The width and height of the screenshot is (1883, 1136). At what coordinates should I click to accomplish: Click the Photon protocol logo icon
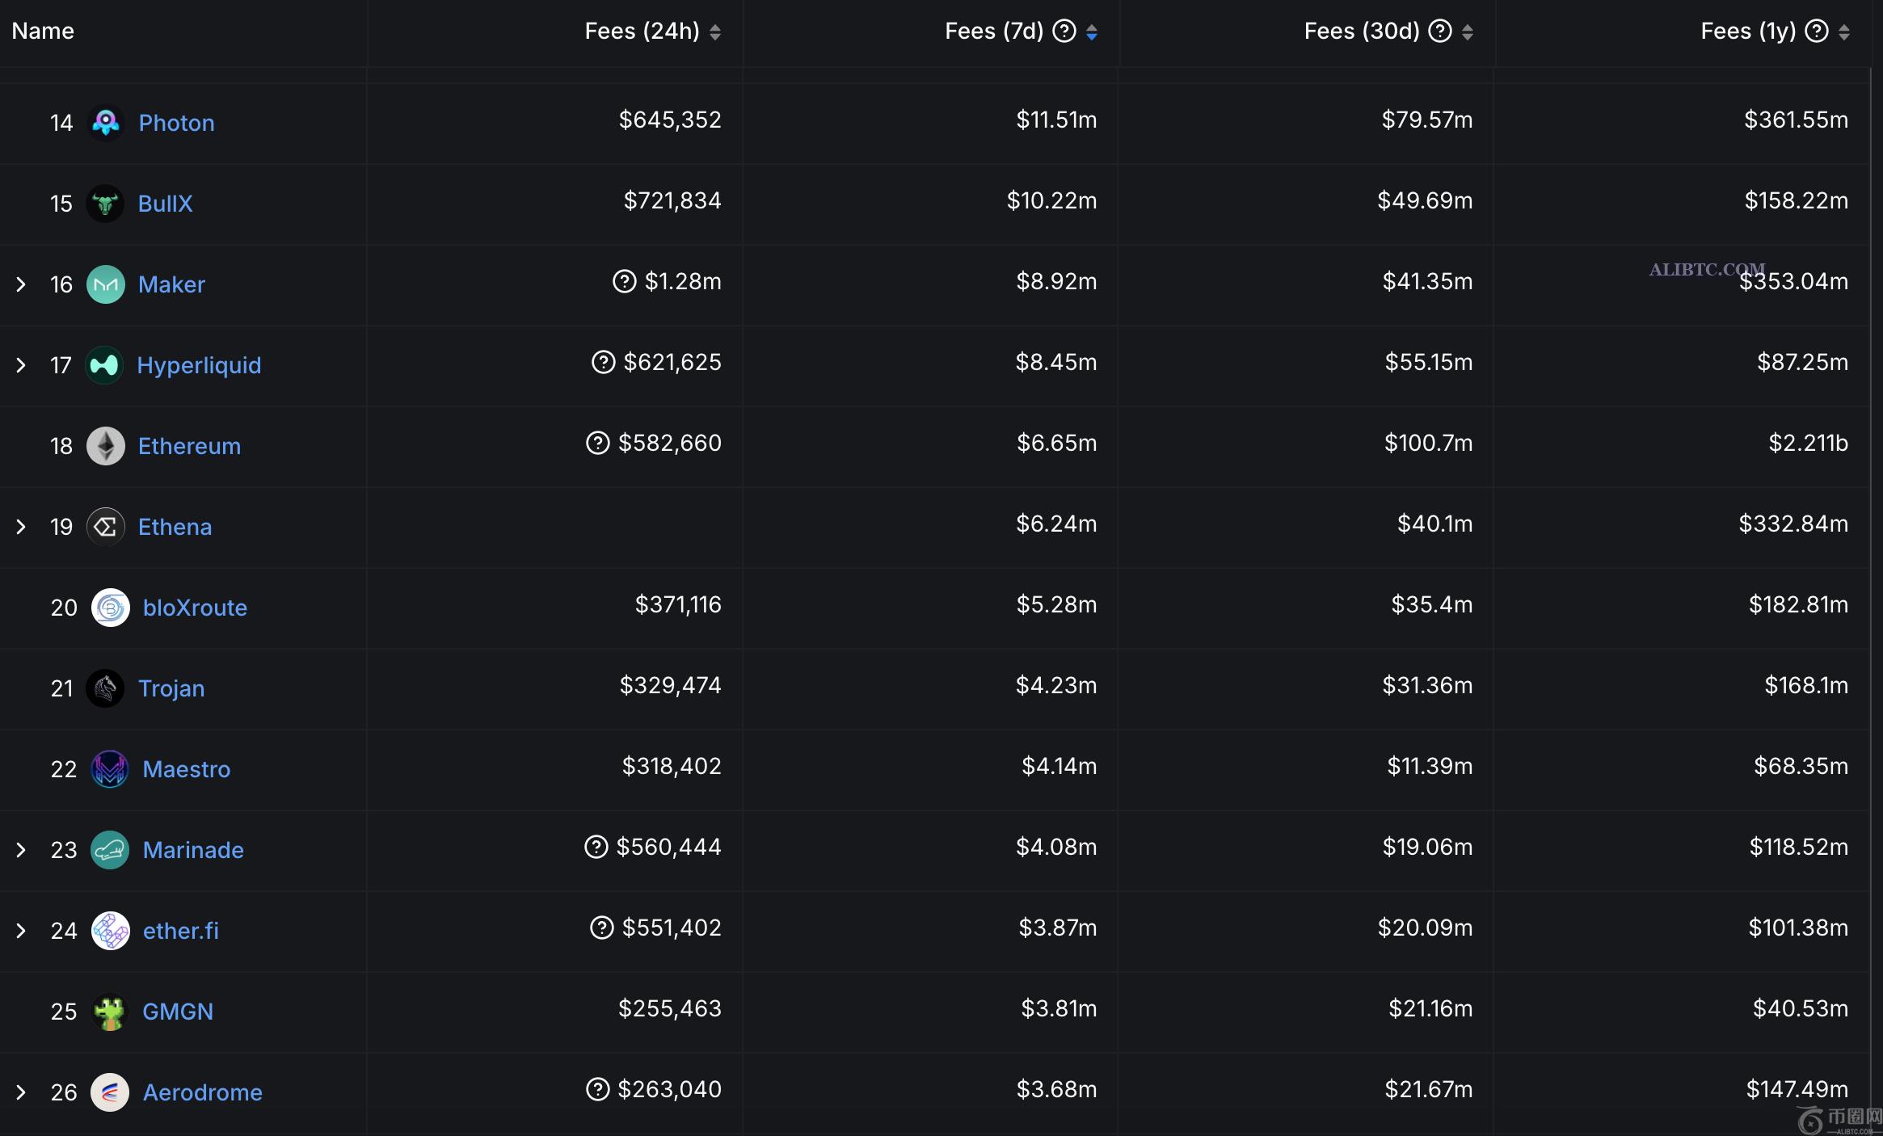[105, 123]
